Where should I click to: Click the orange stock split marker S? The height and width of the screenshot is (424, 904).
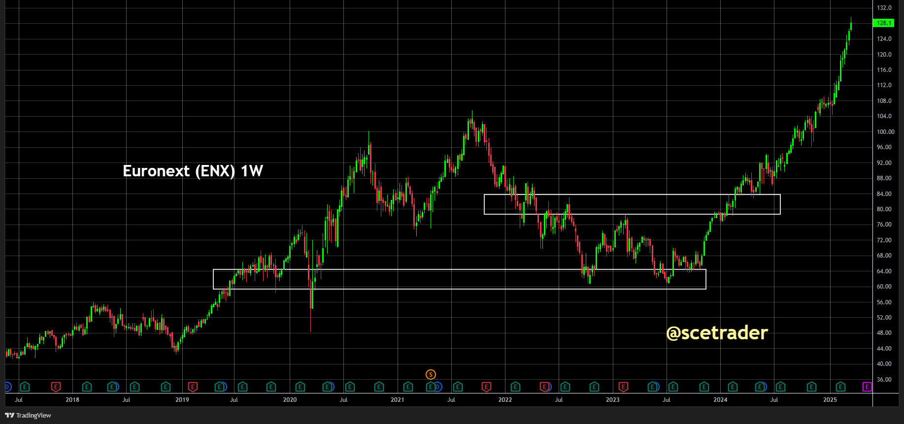click(x=431, y=375)
